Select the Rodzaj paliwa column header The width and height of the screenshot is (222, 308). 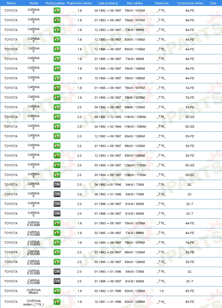point(55,3)
